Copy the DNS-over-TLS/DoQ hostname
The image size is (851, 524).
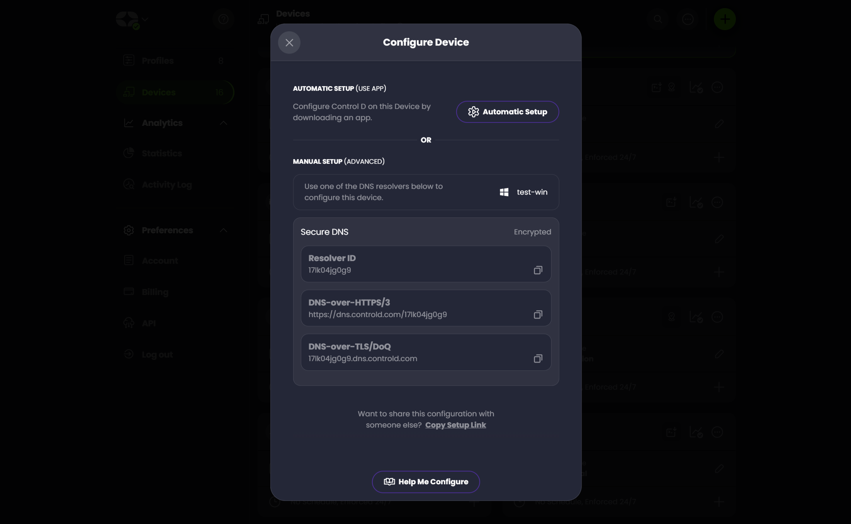(538, 358)
